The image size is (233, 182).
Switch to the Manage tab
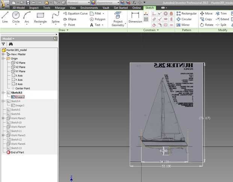[x=60, y=8]
